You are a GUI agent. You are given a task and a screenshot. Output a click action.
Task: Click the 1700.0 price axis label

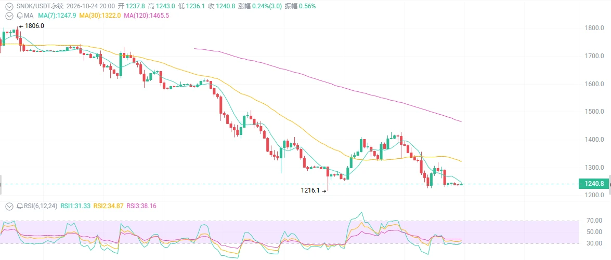pos(594,56)
